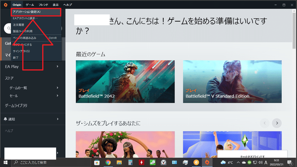This screenshot has width=297, height=167.
Task: Click the sidebar ヘルプ link
Action: coord(9,131)
